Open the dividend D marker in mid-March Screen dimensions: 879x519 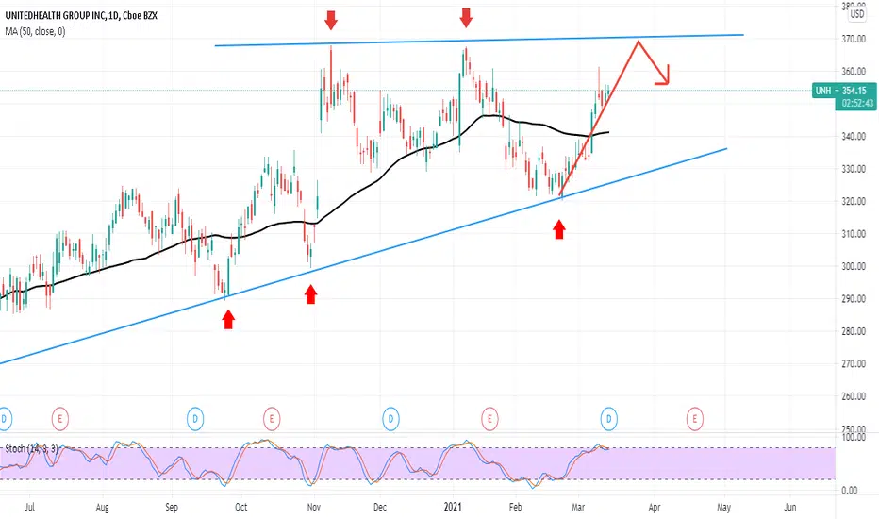click(609, 419)
